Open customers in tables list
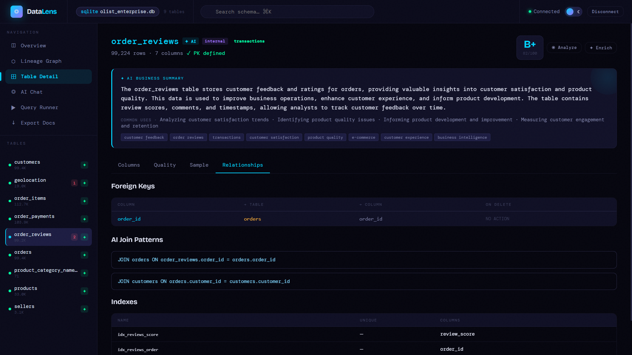632x355 pixels. click(48, 165)
